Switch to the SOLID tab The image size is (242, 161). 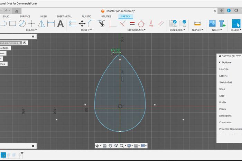click(x=6, y=16)
